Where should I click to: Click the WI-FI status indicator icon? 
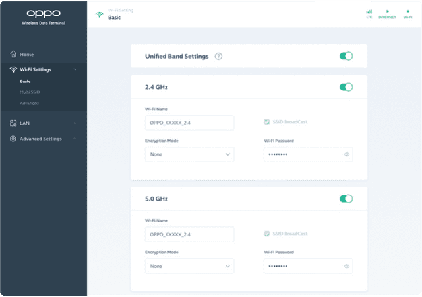(407, 11)
